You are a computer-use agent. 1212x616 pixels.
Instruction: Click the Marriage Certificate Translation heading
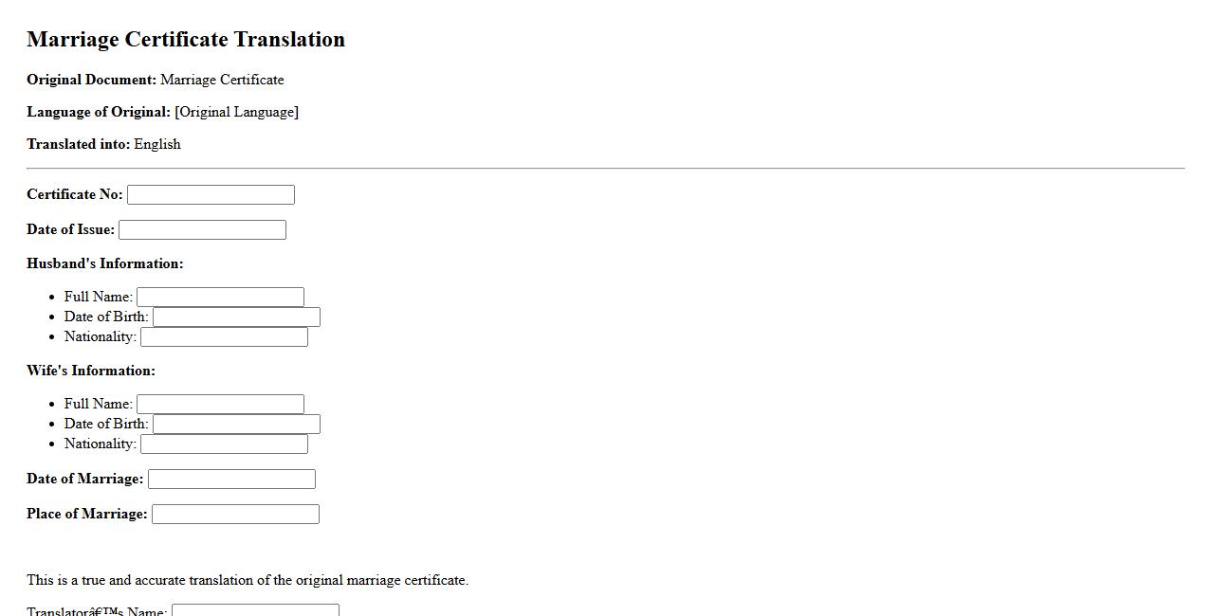coord(186,39)
